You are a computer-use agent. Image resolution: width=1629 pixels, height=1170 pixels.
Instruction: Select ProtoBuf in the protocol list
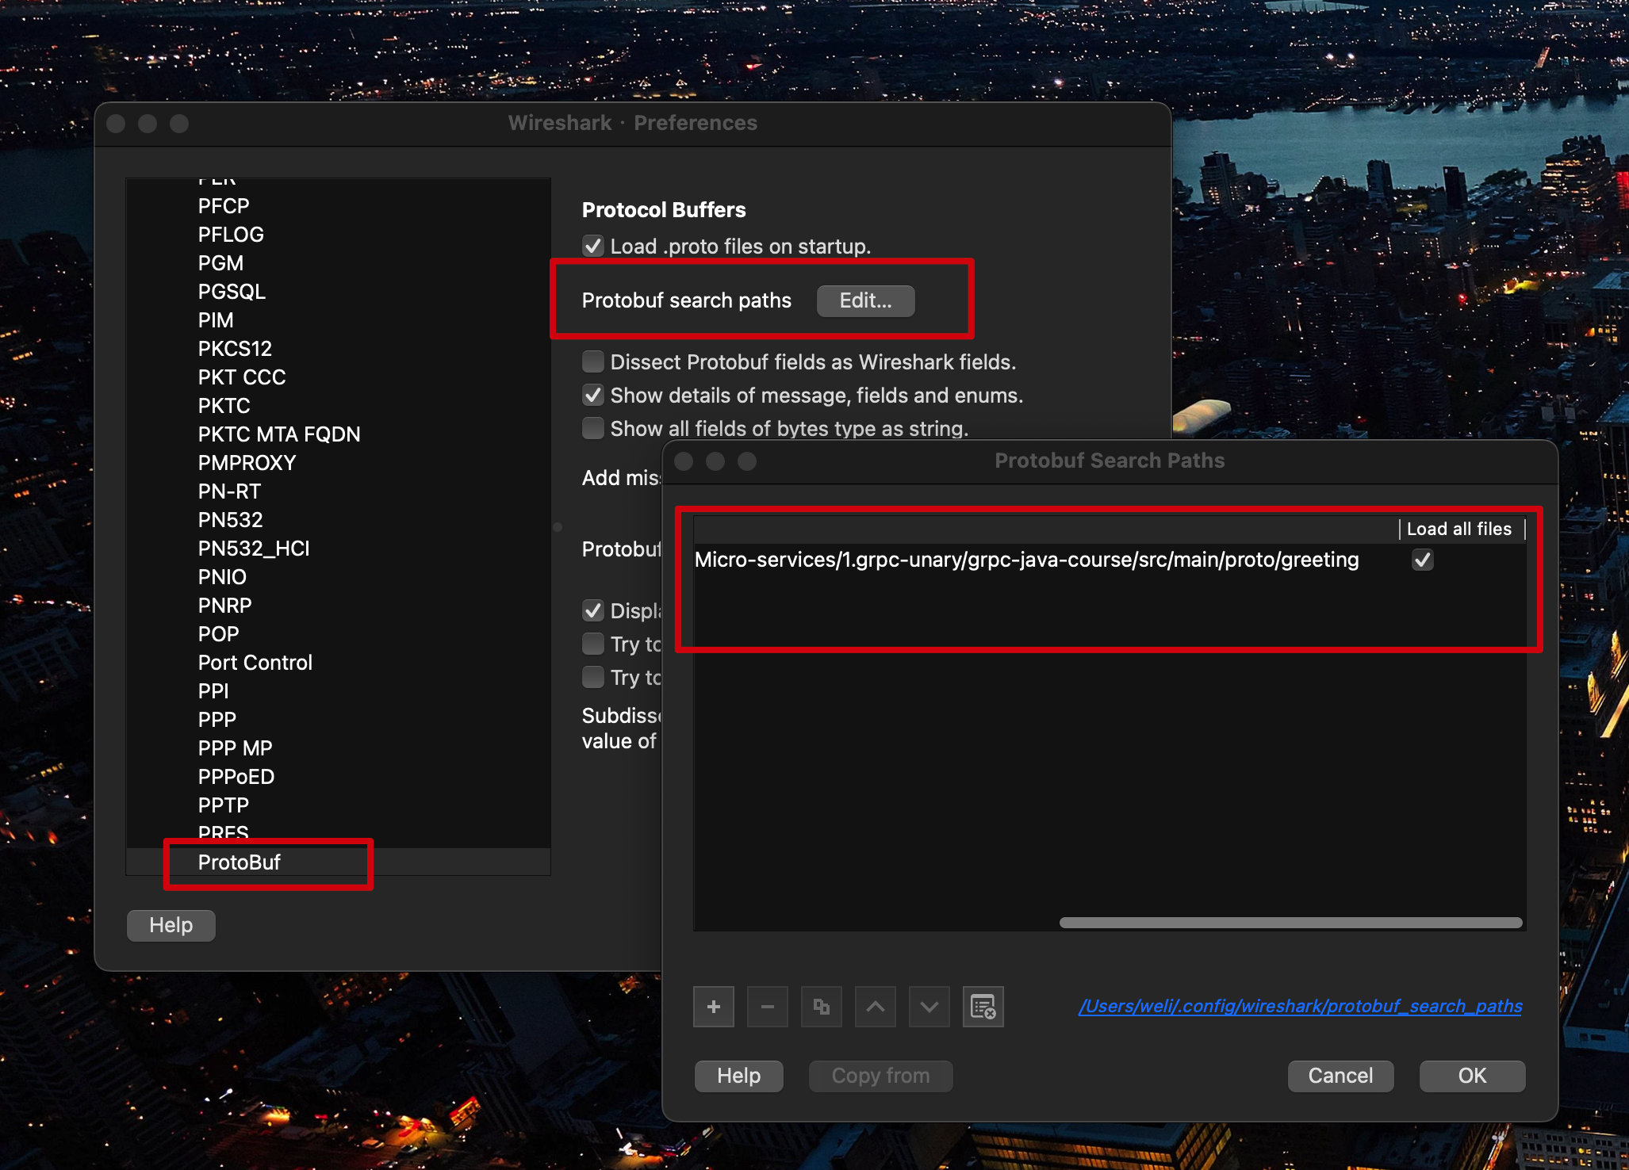tap(239, 862)
